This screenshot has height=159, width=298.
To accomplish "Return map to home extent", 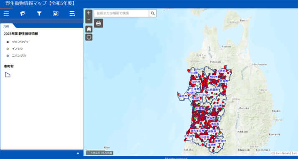I will click(x=89, y=29).
